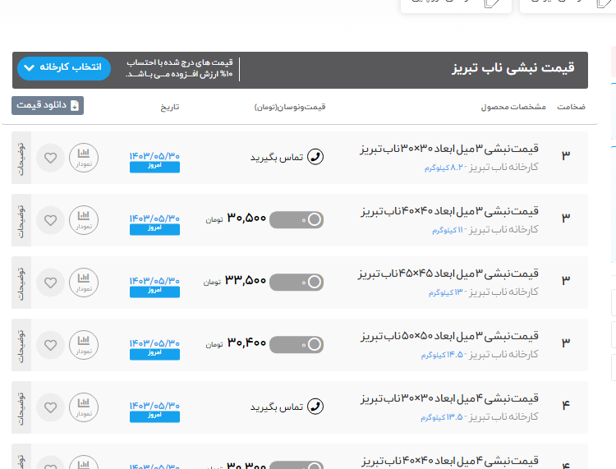Expand توضیحات tab on 3mm 30×30 row
The image size is (616, 469).
(x=21, y=157)
